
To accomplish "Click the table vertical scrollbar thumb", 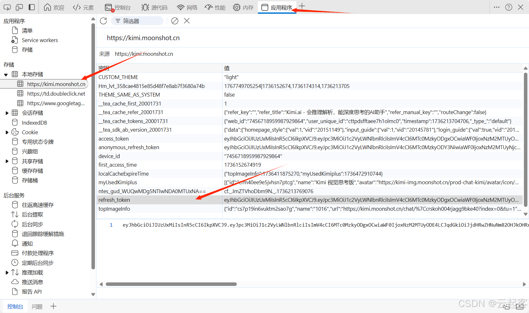I will [x=525, y=140].
